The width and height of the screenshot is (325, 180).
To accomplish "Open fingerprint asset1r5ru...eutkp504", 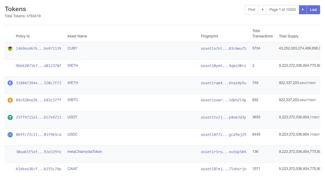I will tap(223, 152).
